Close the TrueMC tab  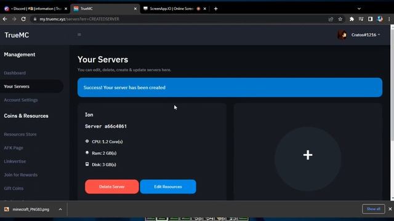point(135,9)
